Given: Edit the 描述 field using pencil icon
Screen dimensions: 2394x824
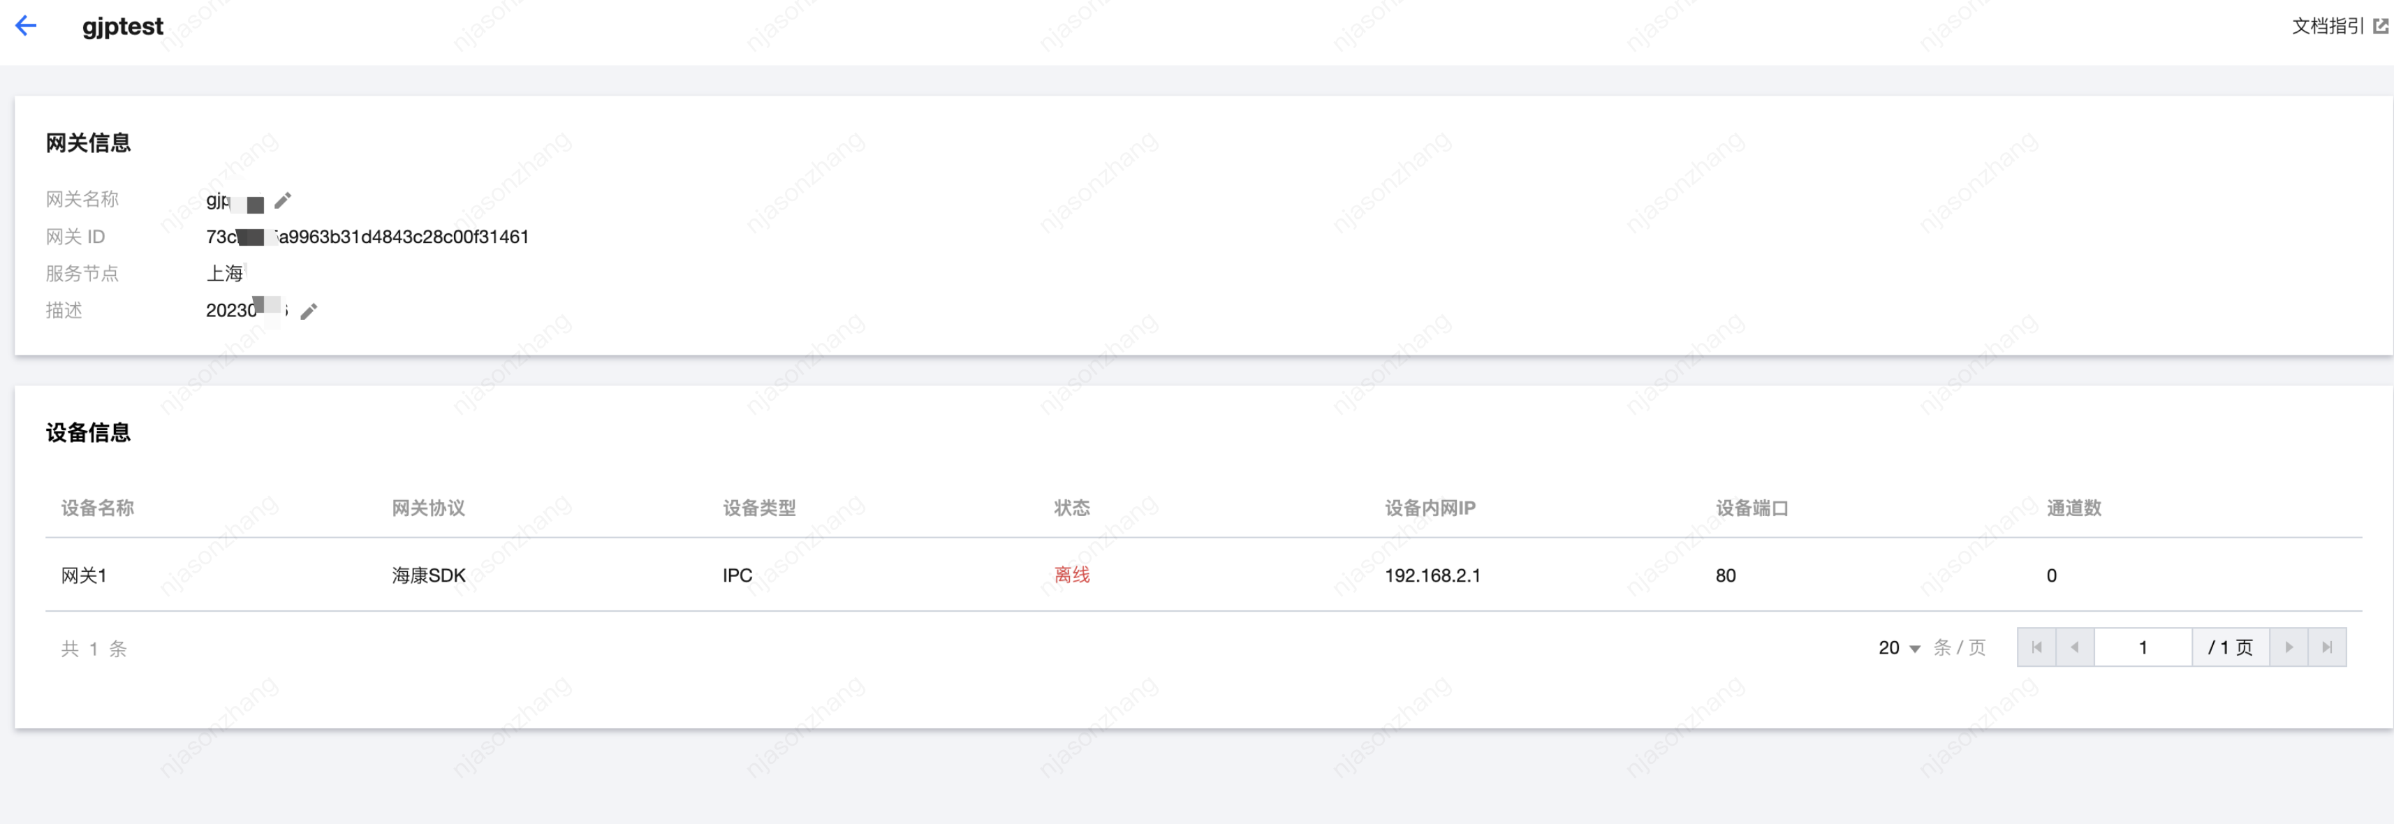Looking at the screenshot, I should click(x=309, y=310).
